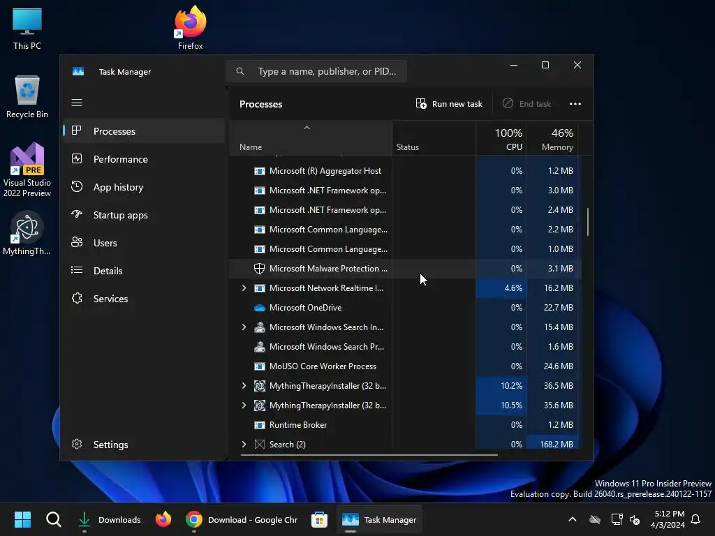
Task: Open the taskbar search magnifier
Action: (53, 519)
